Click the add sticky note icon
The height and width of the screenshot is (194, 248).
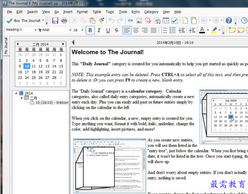(x=232, y=30)
